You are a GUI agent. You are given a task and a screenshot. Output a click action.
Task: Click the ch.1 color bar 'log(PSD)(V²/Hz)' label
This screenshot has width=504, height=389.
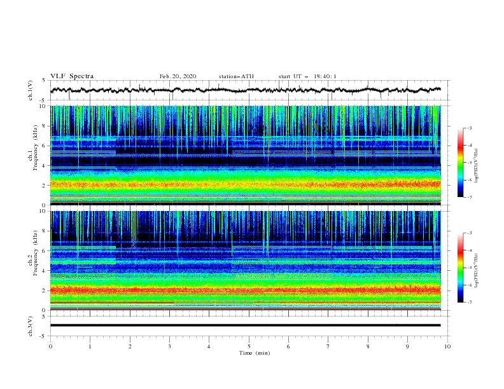point(476,166)
